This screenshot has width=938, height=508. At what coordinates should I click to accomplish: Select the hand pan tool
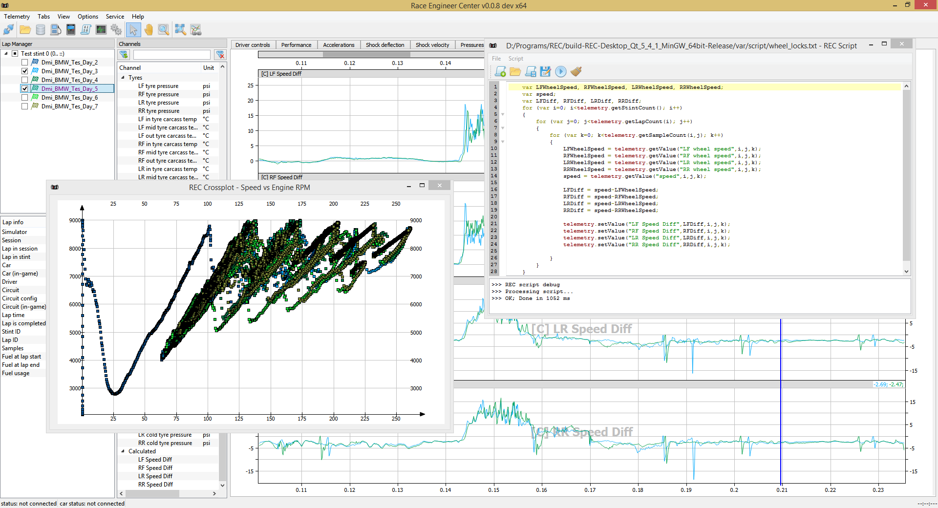coord(149,30)
